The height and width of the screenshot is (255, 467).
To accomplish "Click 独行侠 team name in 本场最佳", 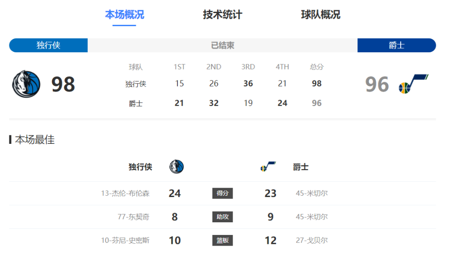I will click(140, 167).
